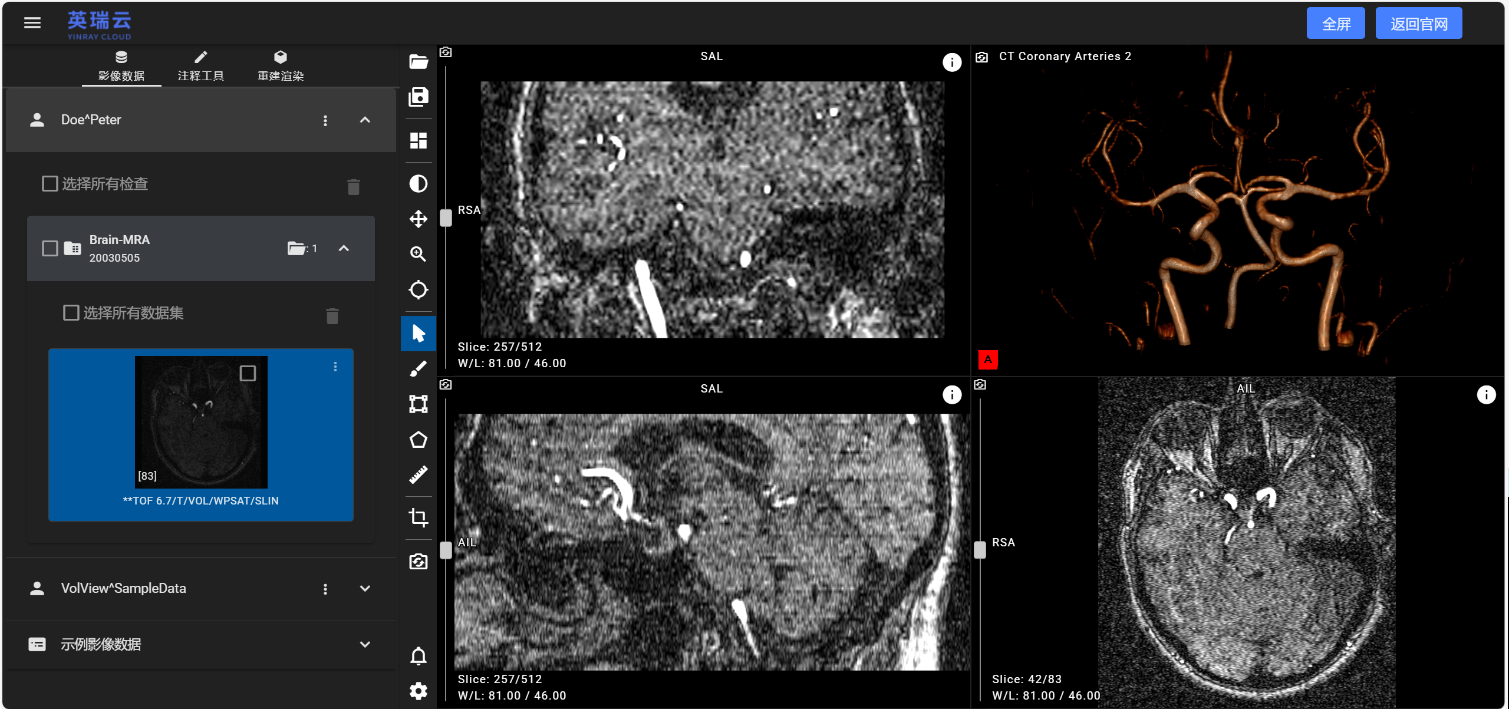Open TOF dataset thumbnail options menu

[x=335, y=367]
